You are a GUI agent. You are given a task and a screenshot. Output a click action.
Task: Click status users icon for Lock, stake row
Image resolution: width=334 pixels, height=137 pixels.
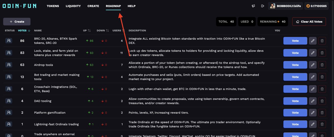(x=9, y=53)
